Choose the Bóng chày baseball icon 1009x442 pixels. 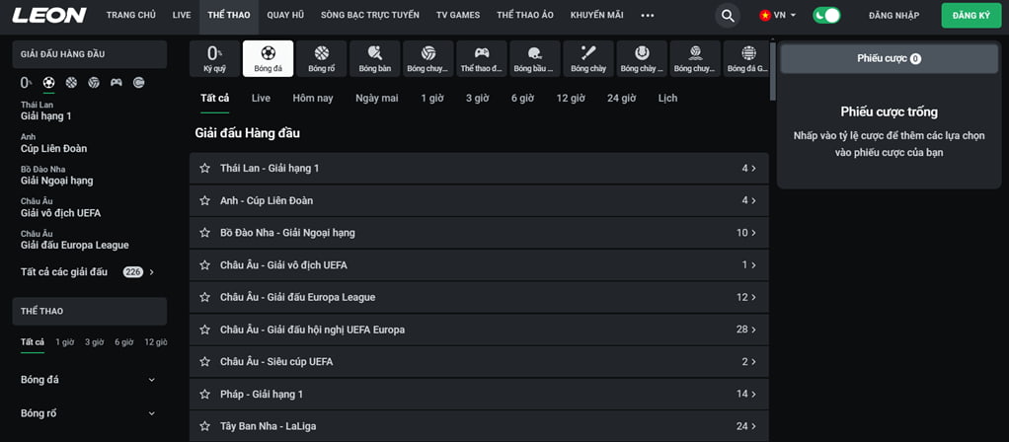pyautogui.click(x=588, y=58)
